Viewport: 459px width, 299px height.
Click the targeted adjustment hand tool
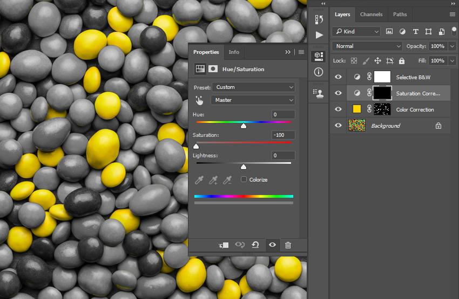pos(199,100)
